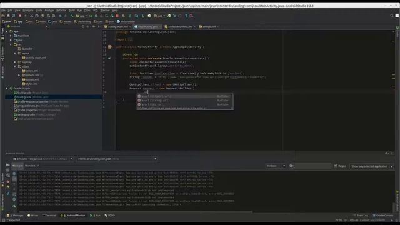The height and width of the screenshot is (225, 400).
Task: Open the process selector dropdown in Android Monitor
Action: click(x=117, y=159)
